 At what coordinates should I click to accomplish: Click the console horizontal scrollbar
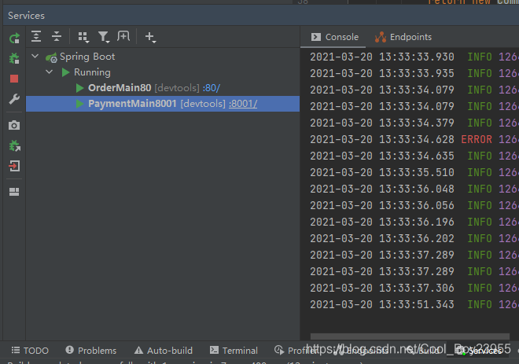[410, 336]
